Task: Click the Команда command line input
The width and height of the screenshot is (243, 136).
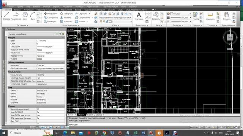Action: pos(154,124)
